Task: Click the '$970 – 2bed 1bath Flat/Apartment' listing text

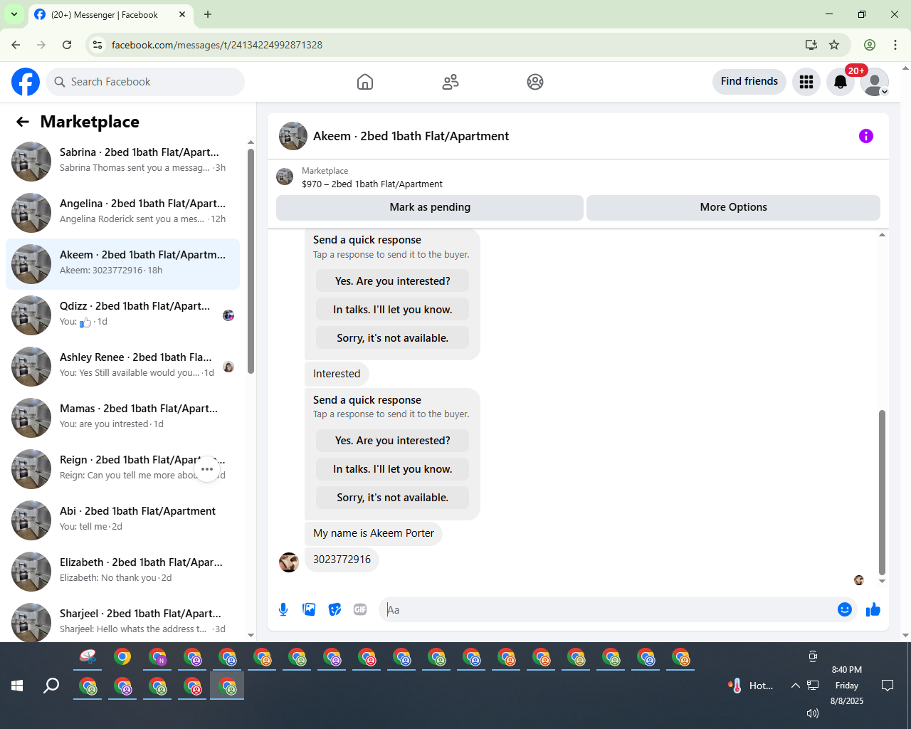Action: [372, 184]
